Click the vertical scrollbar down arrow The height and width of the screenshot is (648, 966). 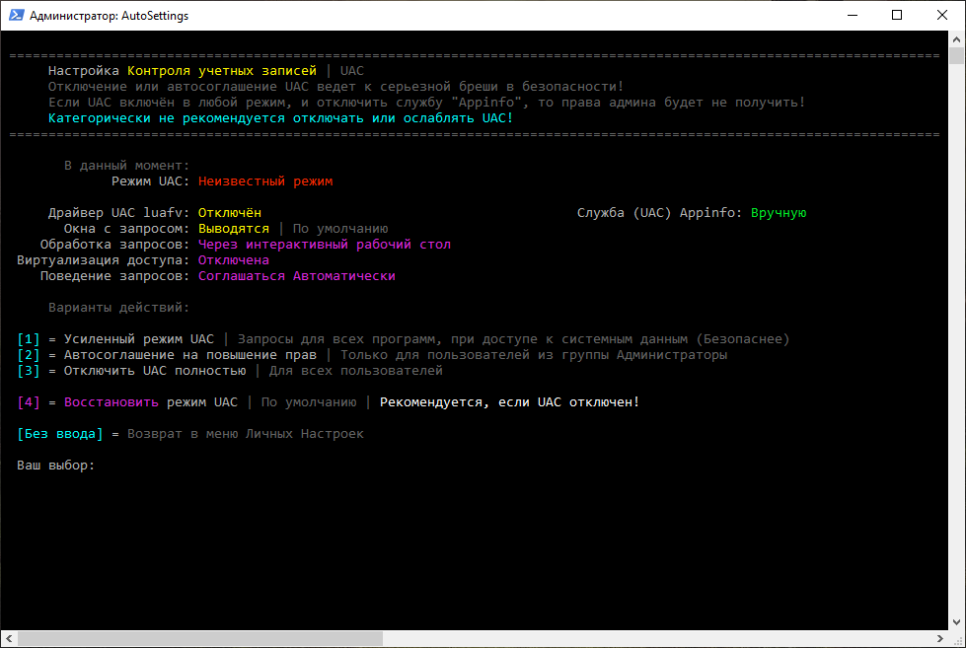(x=956, y=622)
